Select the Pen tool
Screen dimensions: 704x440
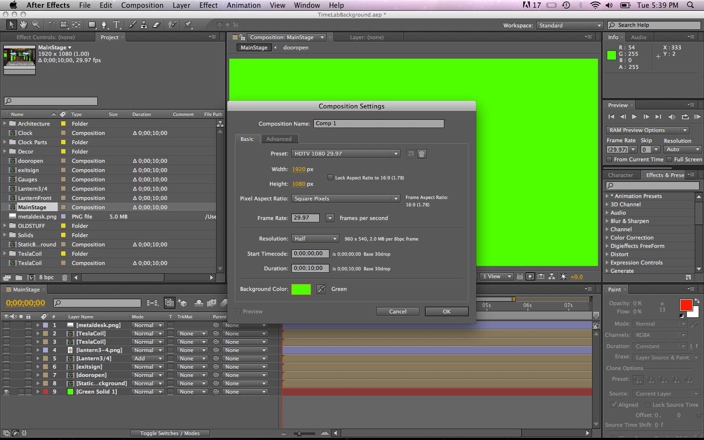click(104, 24)
